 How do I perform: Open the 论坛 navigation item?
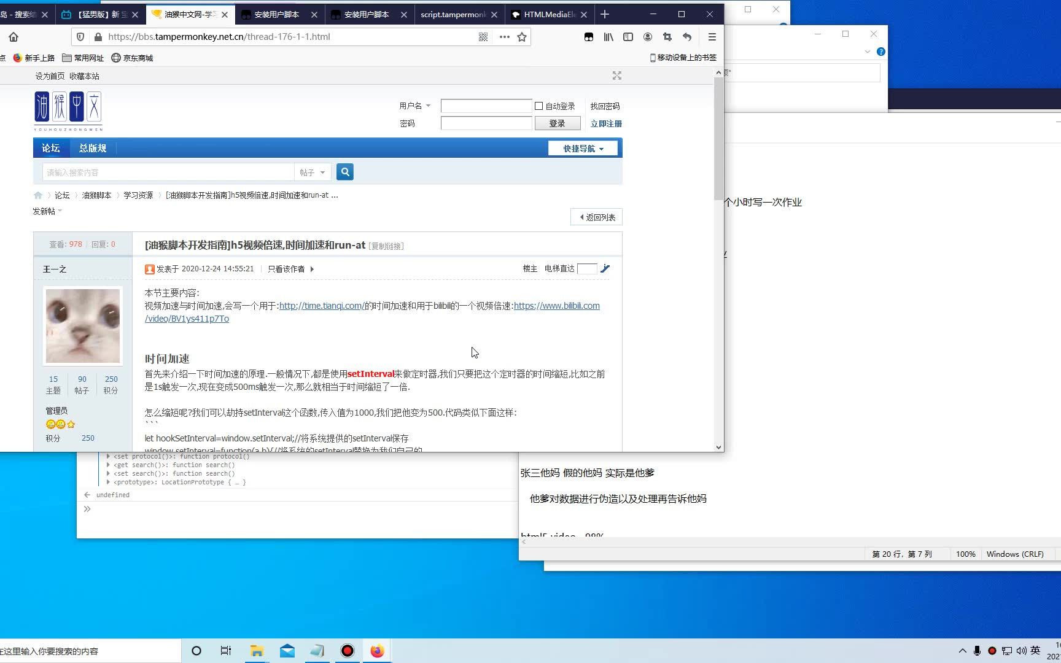click(50, 148)
